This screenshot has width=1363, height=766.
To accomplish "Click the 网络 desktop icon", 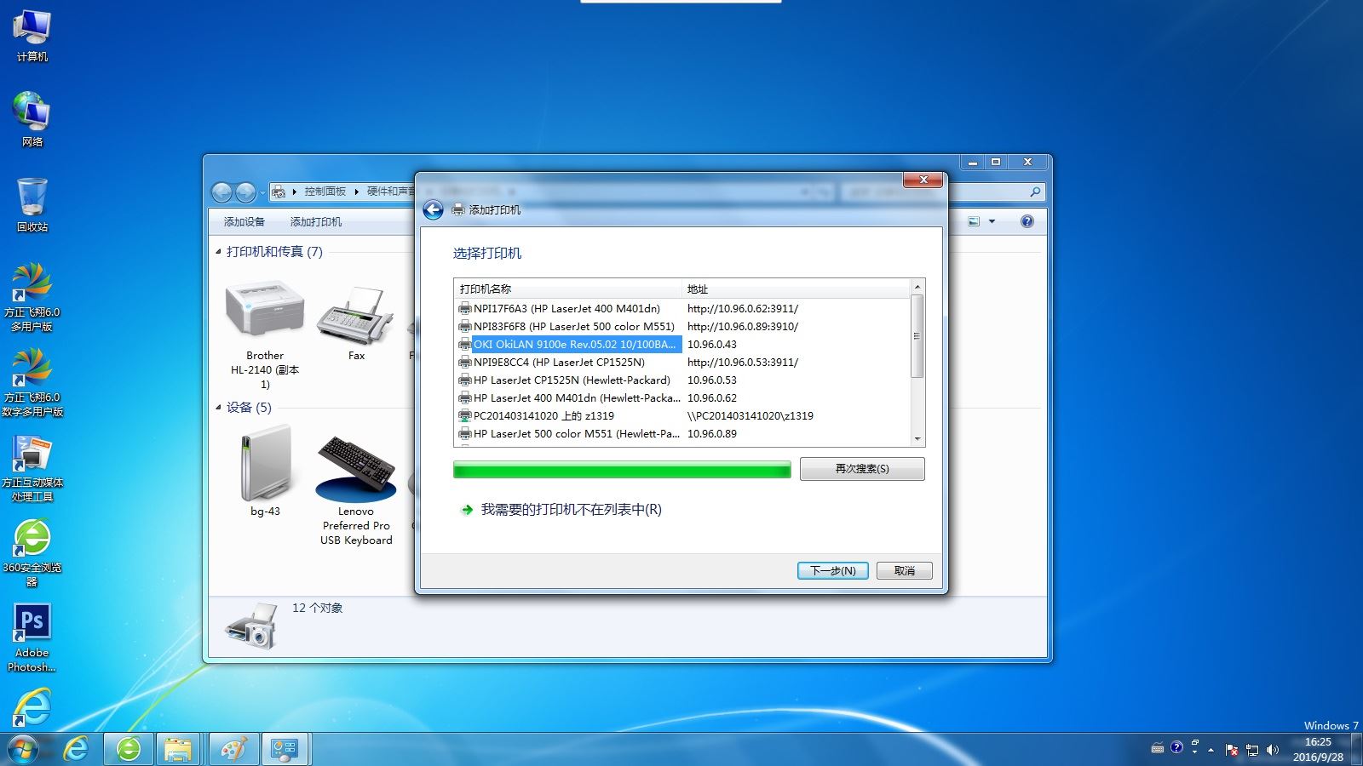I will click(x=32, y=119).
